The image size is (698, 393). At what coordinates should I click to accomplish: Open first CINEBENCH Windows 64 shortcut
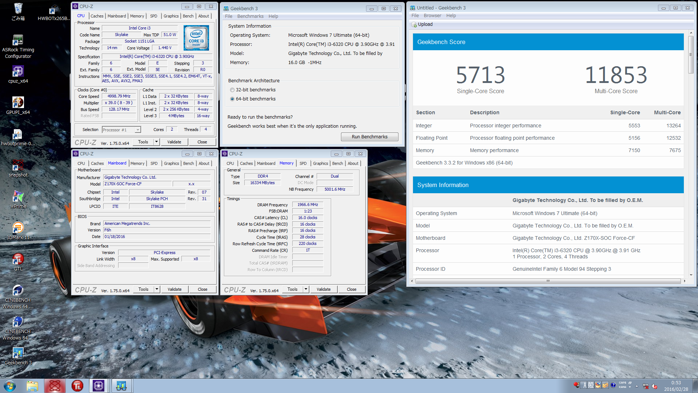click(18, 297)
